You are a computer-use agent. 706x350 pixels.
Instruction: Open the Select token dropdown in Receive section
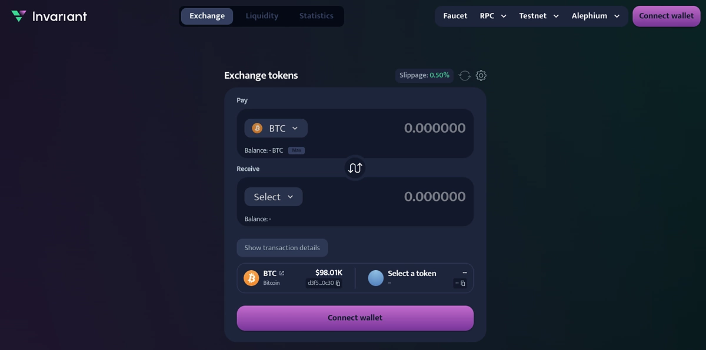(273, 197)
